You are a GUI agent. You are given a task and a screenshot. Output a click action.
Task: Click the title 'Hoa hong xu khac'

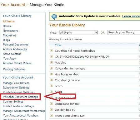(x=67, y=74)
